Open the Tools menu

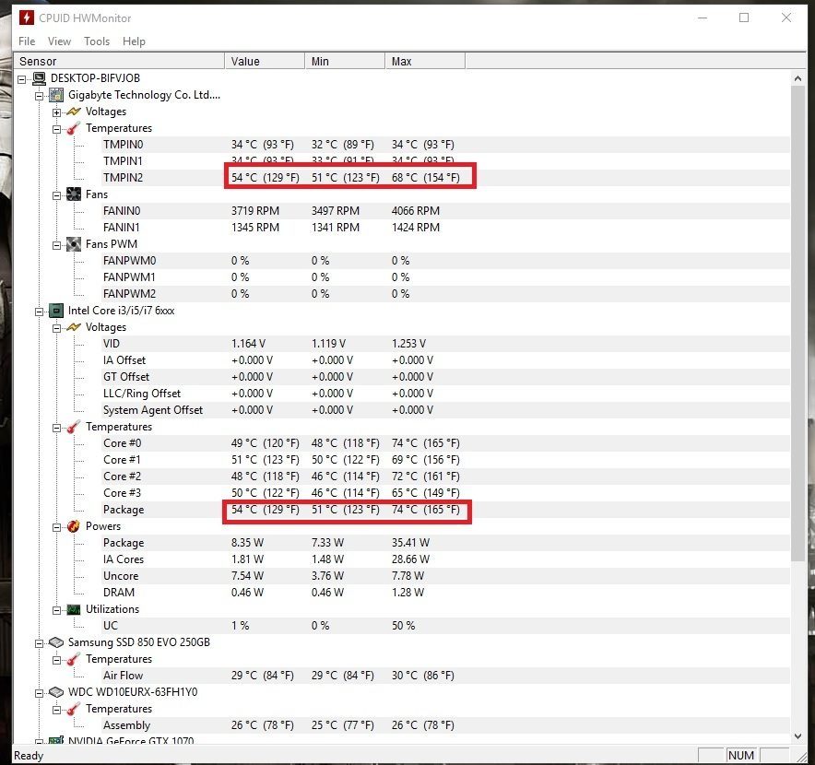click(x=97, y=41)
